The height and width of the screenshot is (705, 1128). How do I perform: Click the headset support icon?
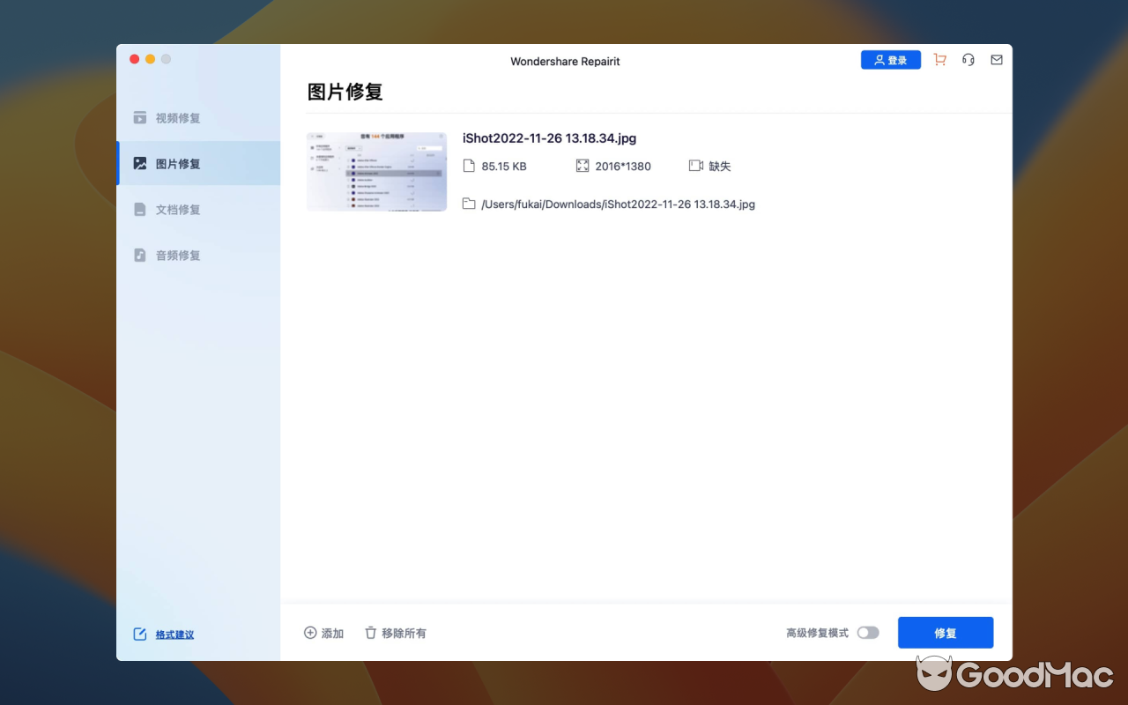tap(968, 59)
